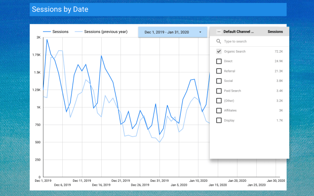Image resolution: width=314 pixels, height=196 pixels.
Task: Click the 3.8K Social sessions value
Action: pyautogui.click(x=279, y=81)
